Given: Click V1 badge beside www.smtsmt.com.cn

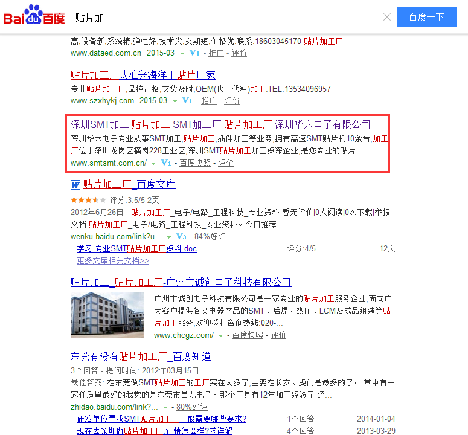Looking at the screenshot, I should pyautogui.click(x=166, y=163).
